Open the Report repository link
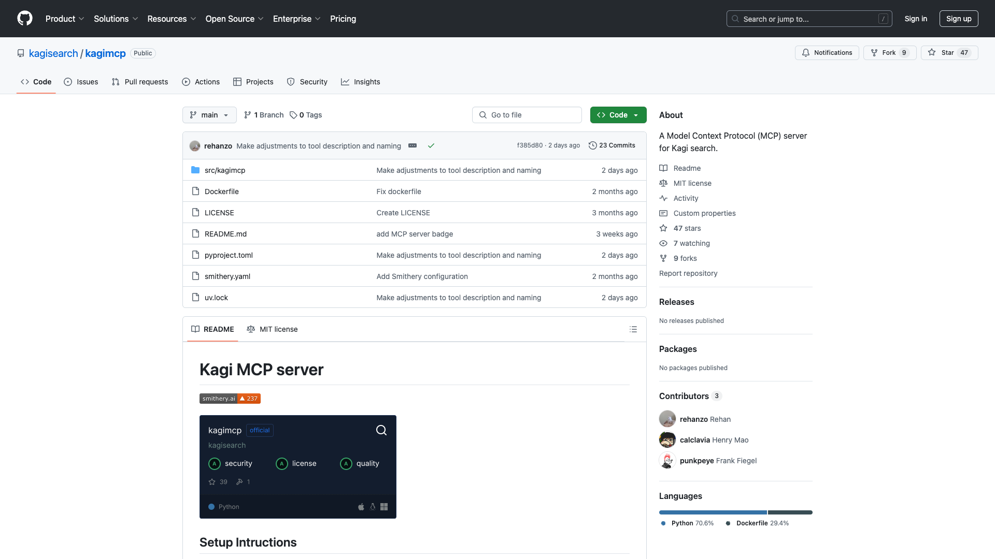Image resolution: width=995 pixels, height=559 pixels. click(x=688, y=273)
